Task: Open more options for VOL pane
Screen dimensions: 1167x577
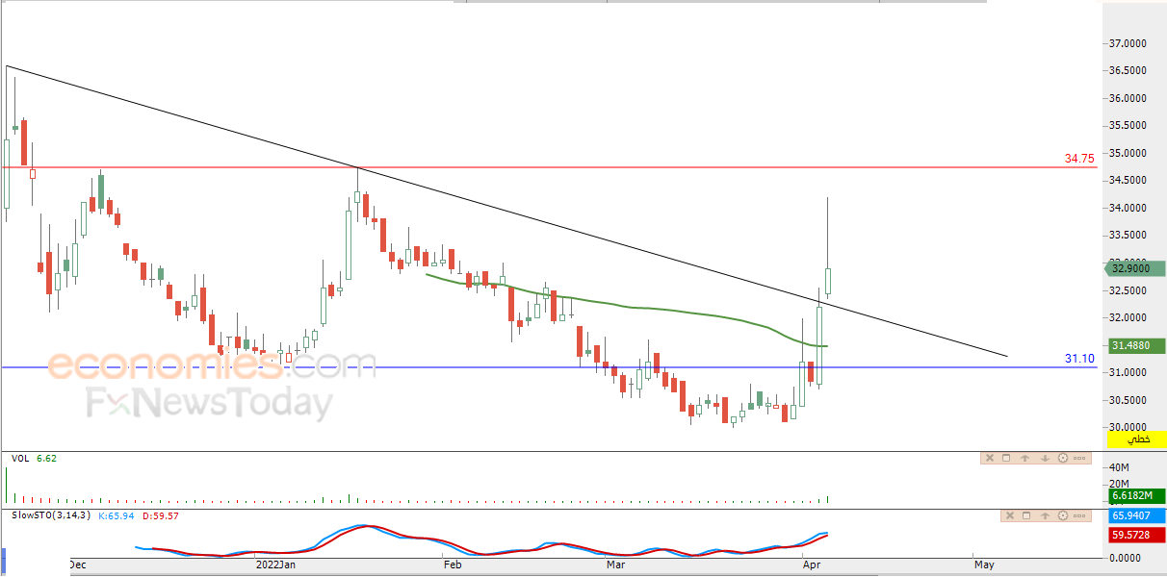Action: point(1079,459)
